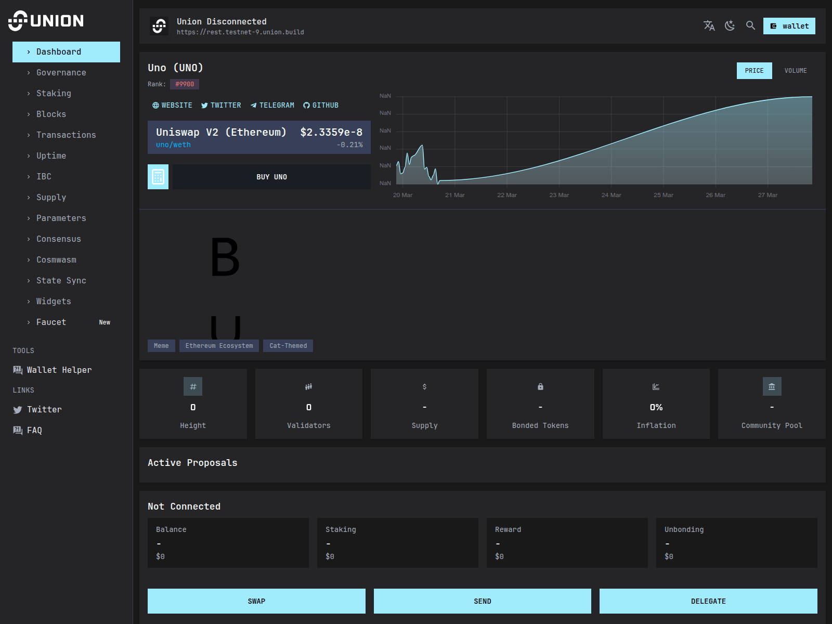Select the Cat-Themed tag
Image resolution: width=832 pixels, height=624 pixels.
288,346
